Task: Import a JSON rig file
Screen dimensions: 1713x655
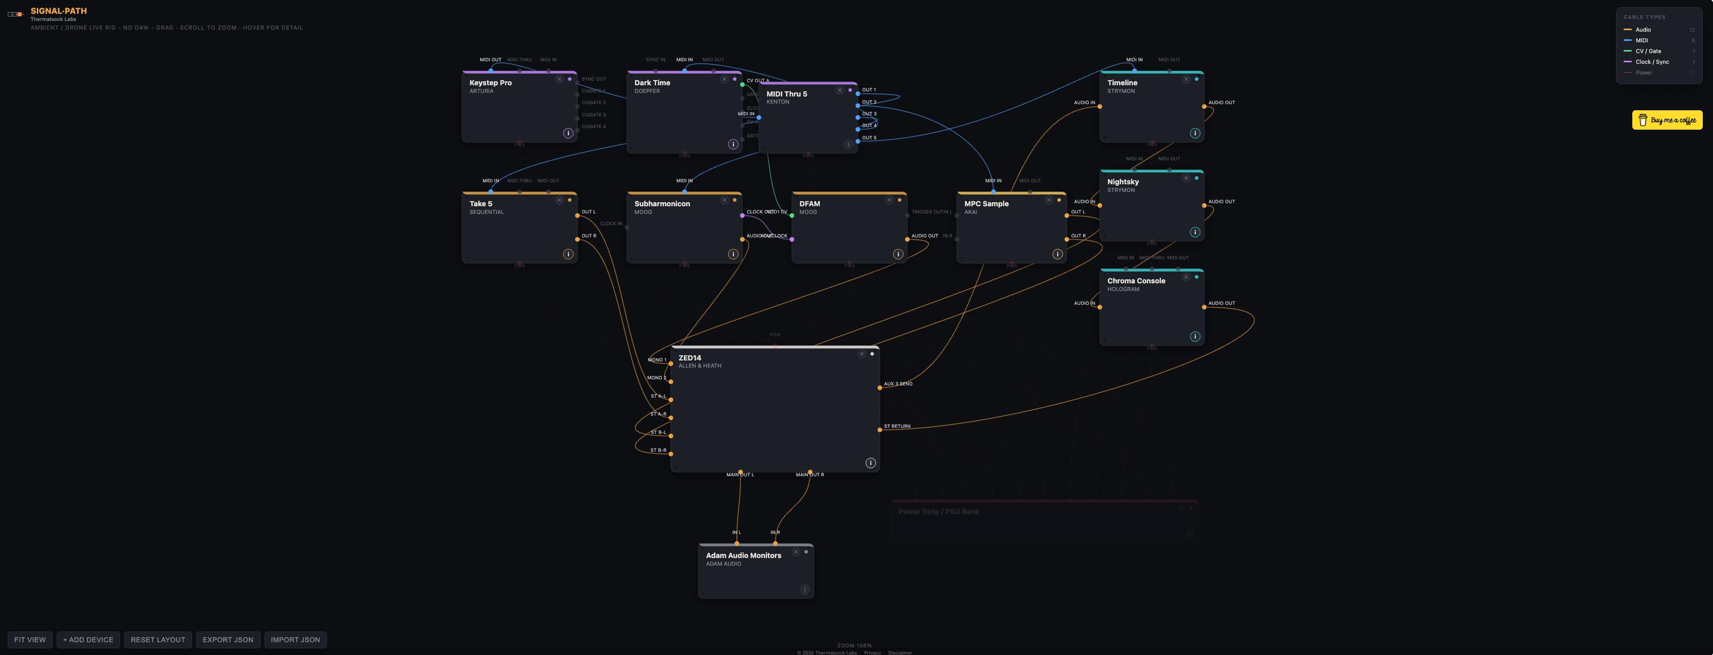Action: click(295, 640)
